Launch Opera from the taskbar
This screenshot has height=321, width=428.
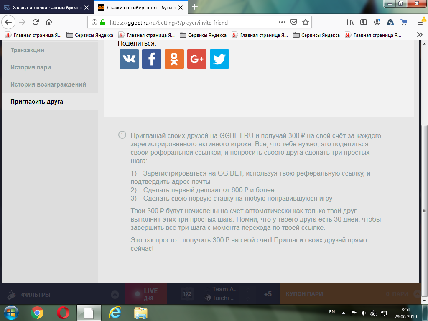point(63,313)
